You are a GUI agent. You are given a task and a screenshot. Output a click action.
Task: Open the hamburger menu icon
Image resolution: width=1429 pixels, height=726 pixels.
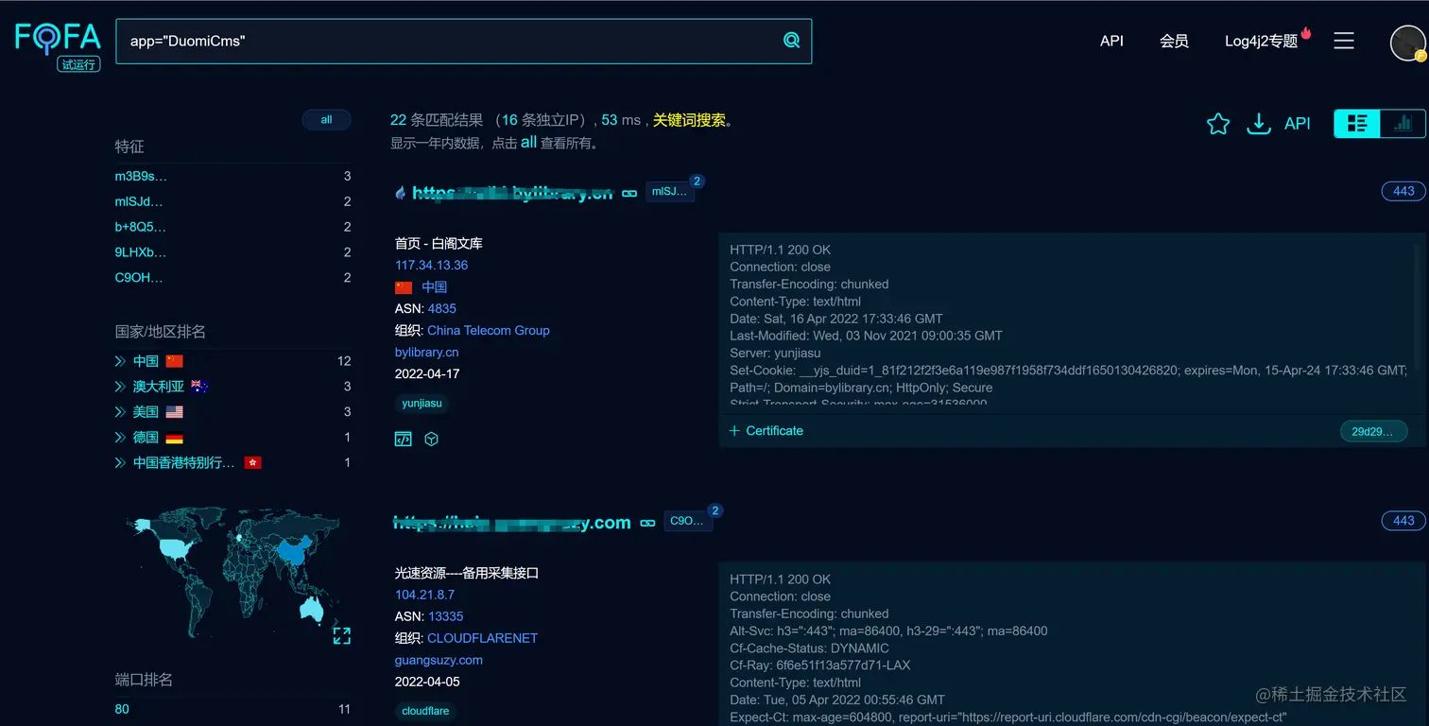coord(1344,41)
